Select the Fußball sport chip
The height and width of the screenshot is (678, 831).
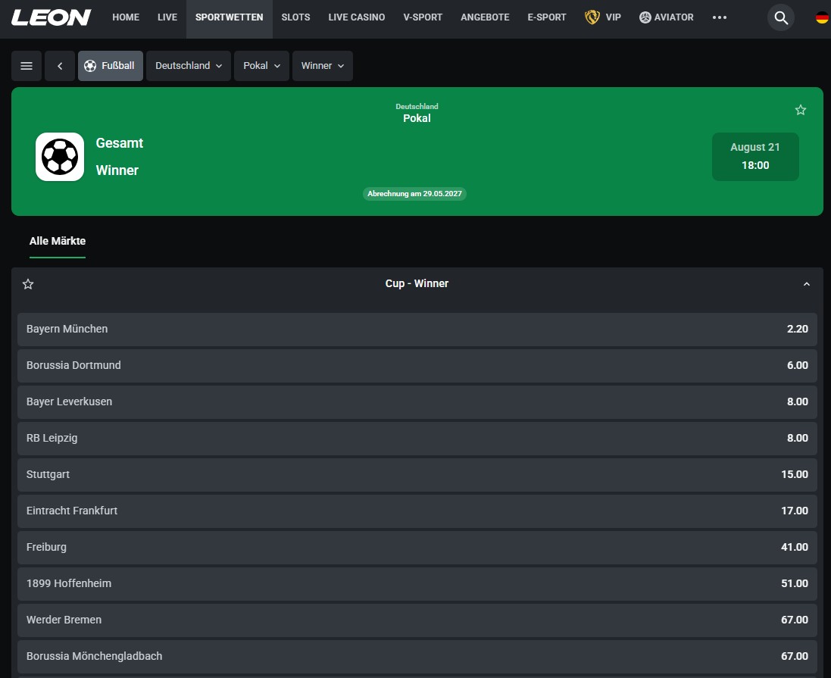click(x=111, y=66)
